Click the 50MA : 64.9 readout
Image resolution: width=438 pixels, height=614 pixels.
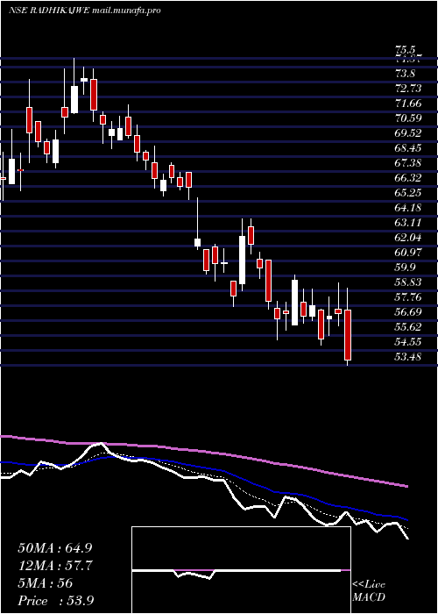pyautogui.click(x=55, y=548)
